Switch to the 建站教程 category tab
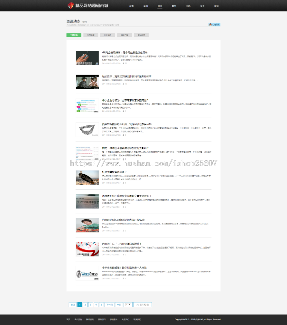The height and width of the screenshot is (325, 287). pyautogui.click(x=141, y=35)
